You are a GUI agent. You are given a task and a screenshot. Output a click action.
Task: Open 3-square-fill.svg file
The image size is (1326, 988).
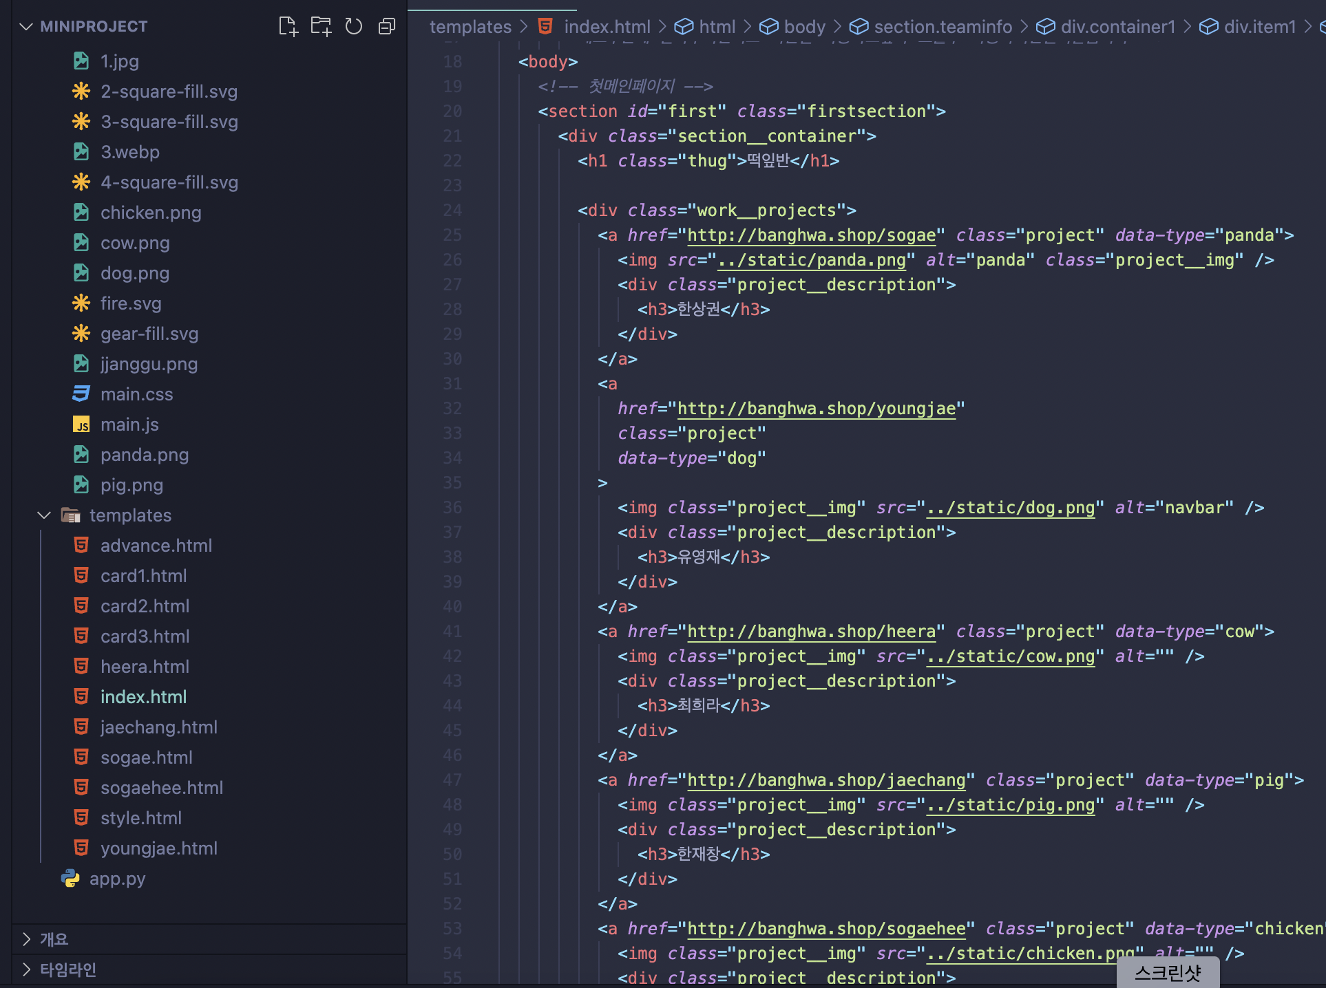(169, 122)
